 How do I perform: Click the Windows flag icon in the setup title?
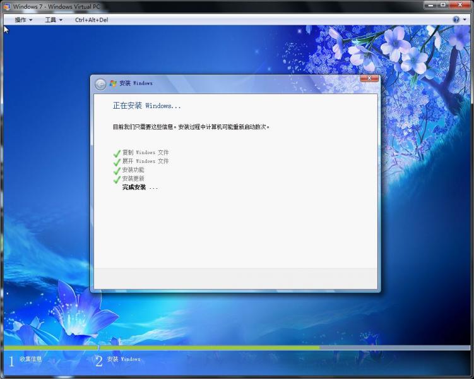click(113, 83)
